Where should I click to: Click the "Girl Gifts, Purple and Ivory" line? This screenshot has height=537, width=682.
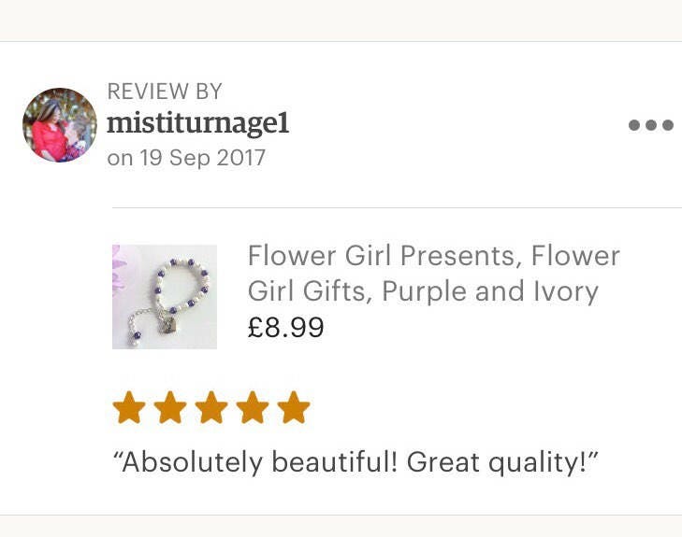click(422, 291)
